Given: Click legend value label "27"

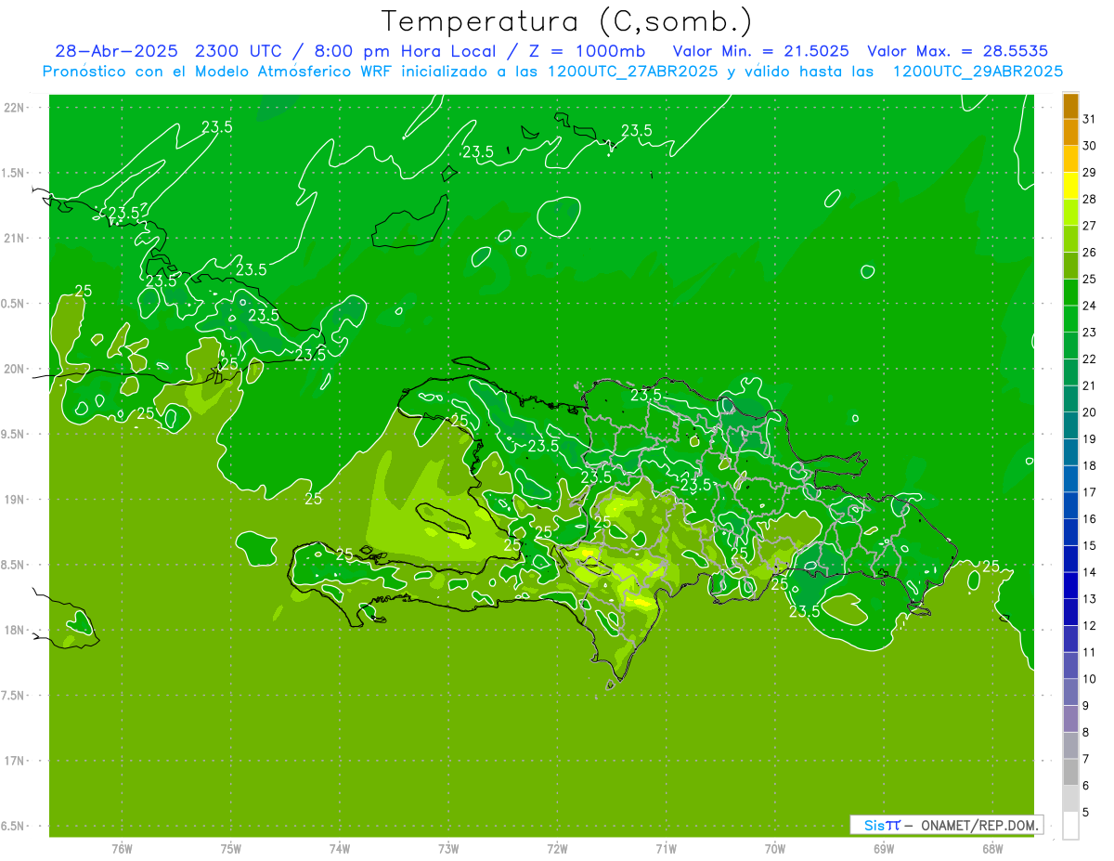Looking at the screenshot, I should [x=1090, y=226].
